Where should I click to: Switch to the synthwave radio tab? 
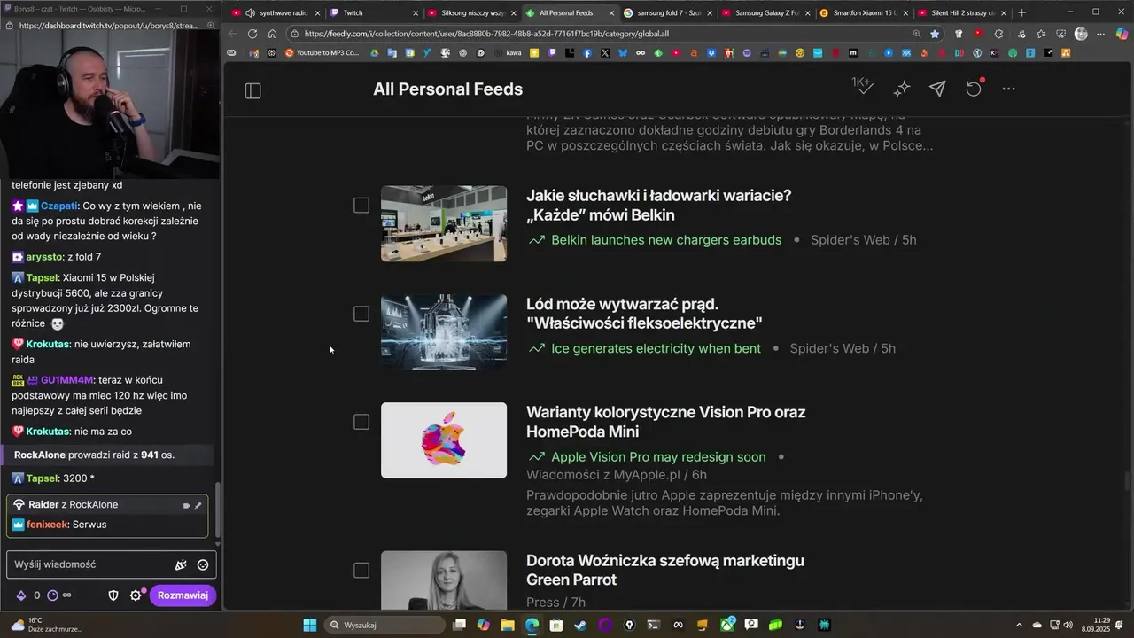275,12
